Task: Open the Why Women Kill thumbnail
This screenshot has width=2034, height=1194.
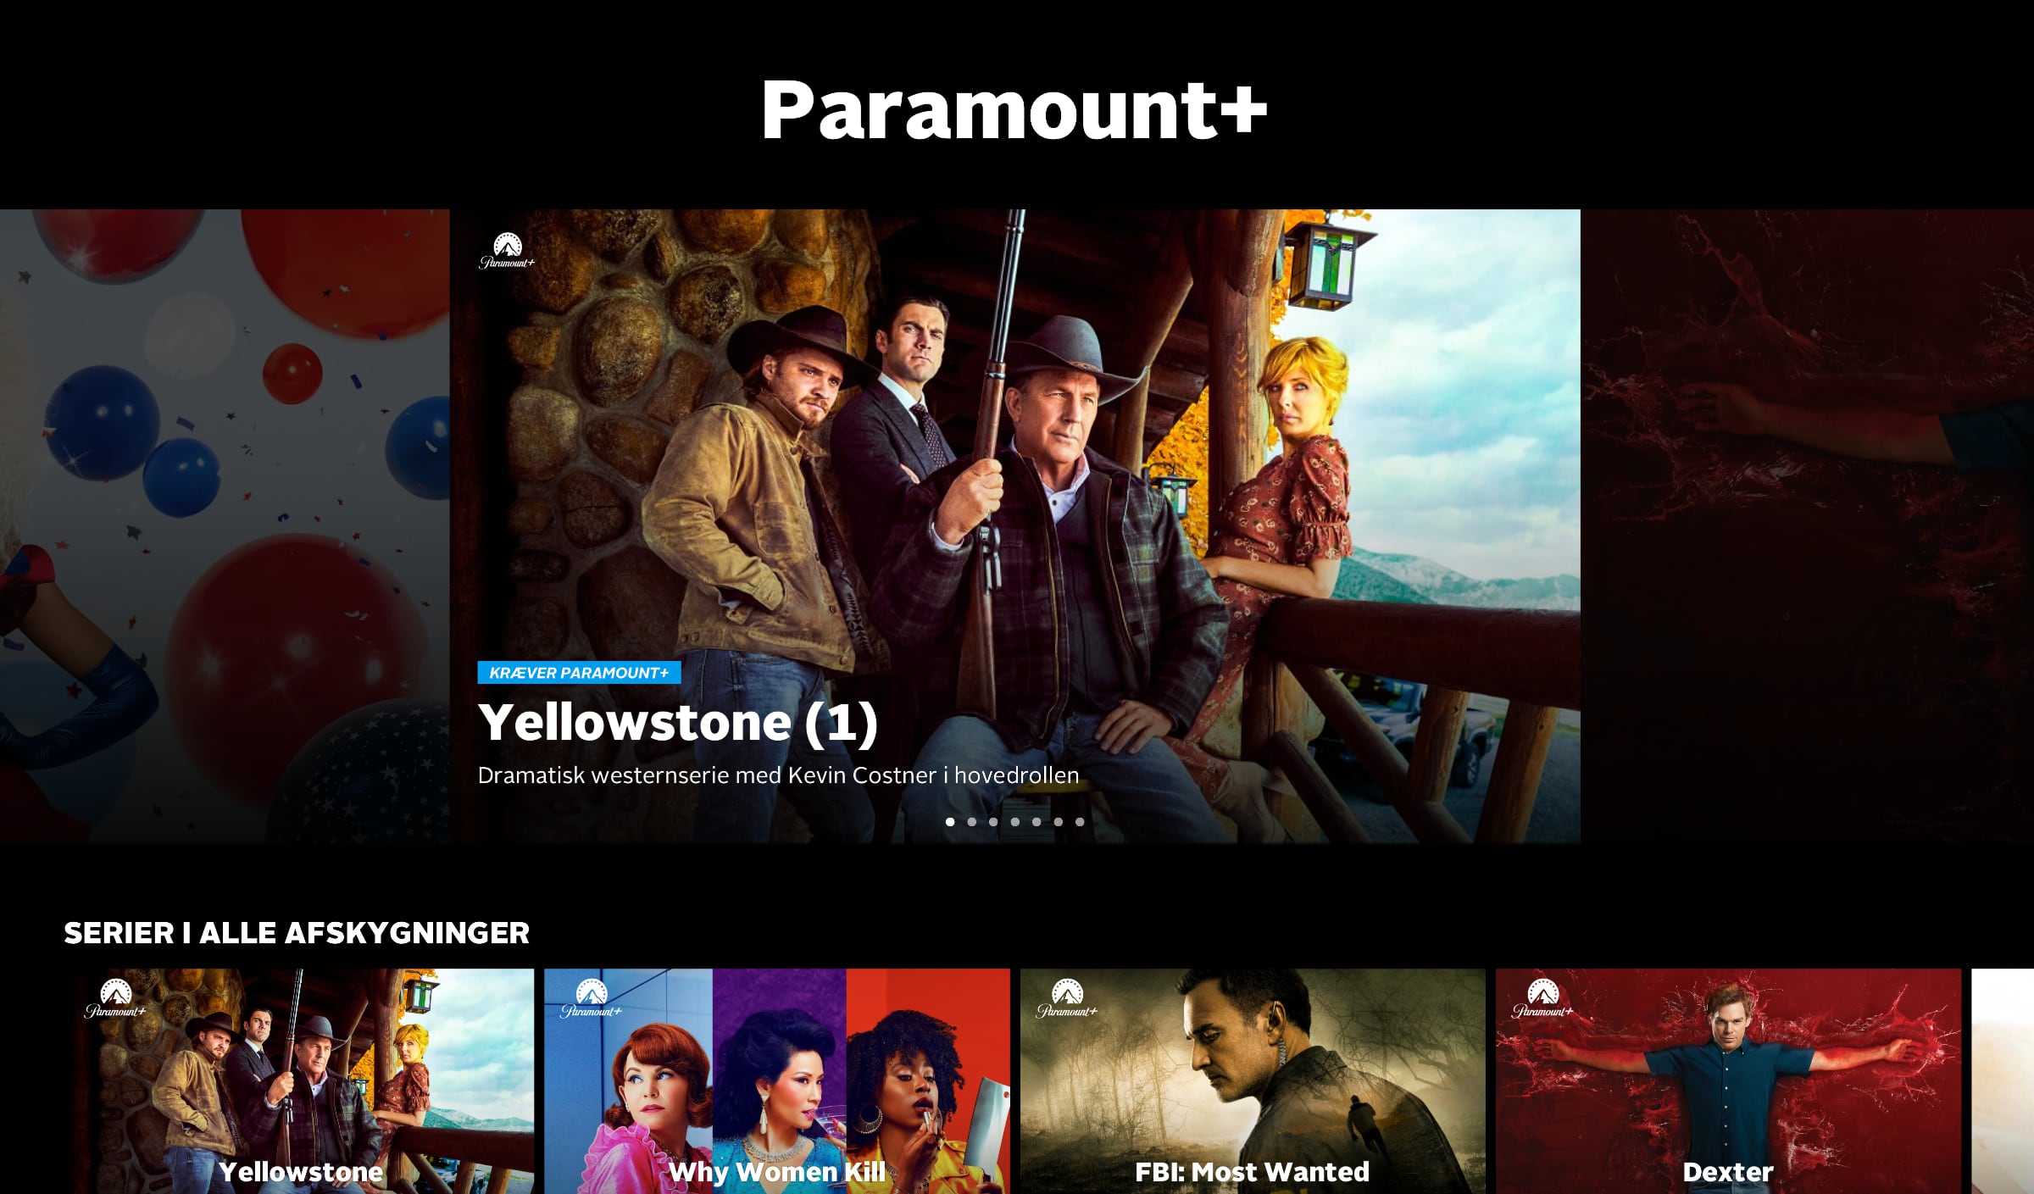Action: pyautogui.click(x=777, y=1081)
